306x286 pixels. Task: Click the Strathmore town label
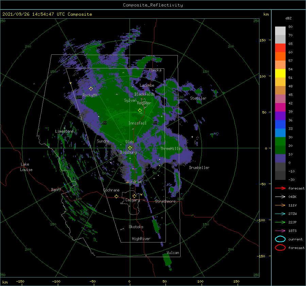[165, 201]
